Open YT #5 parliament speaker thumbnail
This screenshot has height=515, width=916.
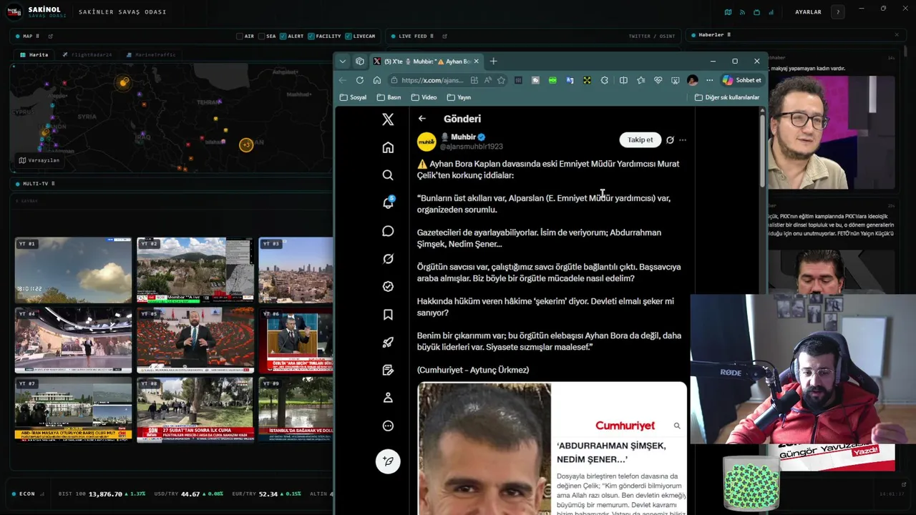click(x=195, y=340)
